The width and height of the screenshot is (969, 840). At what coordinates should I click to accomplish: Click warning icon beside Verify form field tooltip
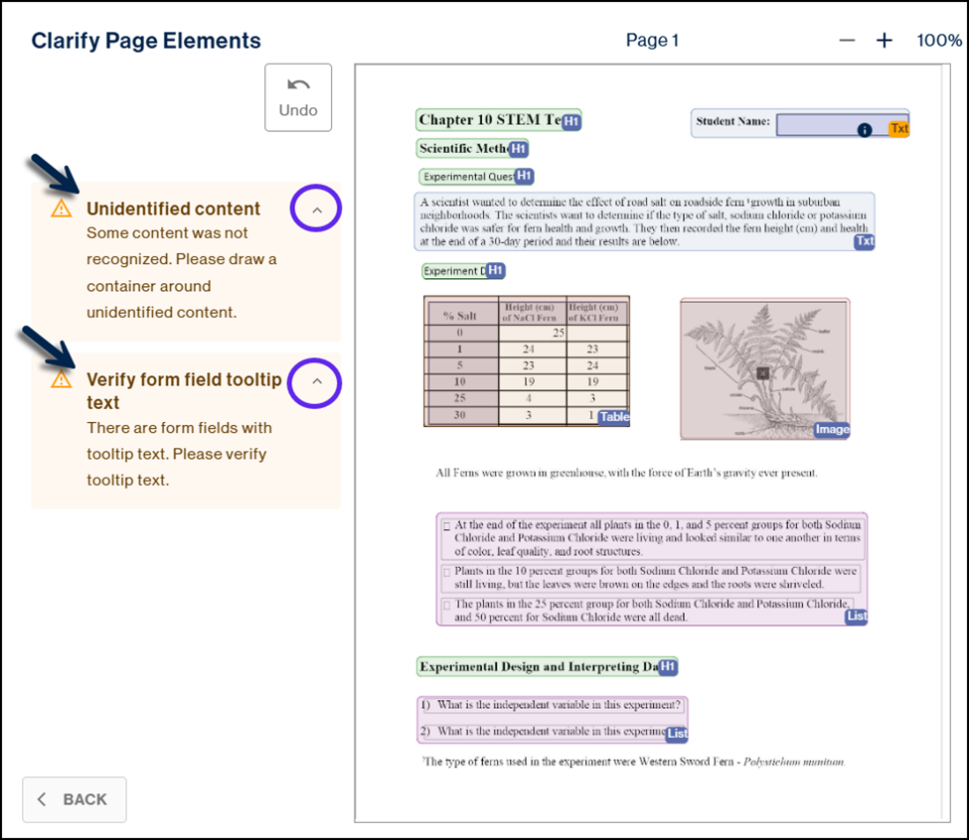click(62, 379)
